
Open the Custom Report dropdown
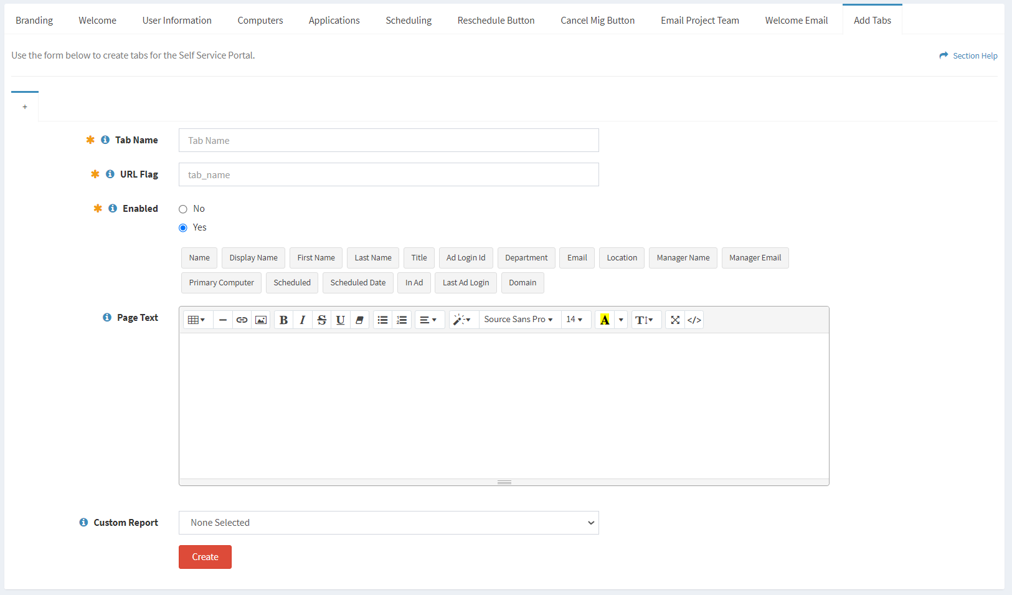coord(388,523)
